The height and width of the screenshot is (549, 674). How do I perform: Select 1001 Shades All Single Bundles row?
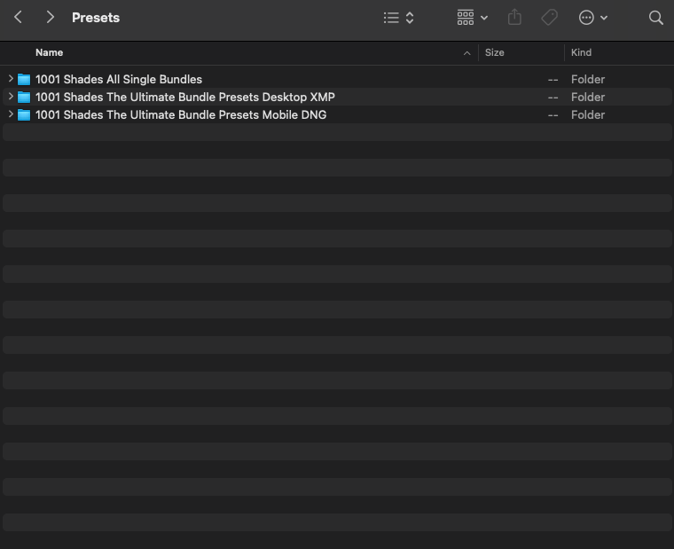[x=119, y=79]
